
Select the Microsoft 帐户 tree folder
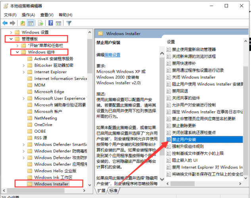pos(48,111)
